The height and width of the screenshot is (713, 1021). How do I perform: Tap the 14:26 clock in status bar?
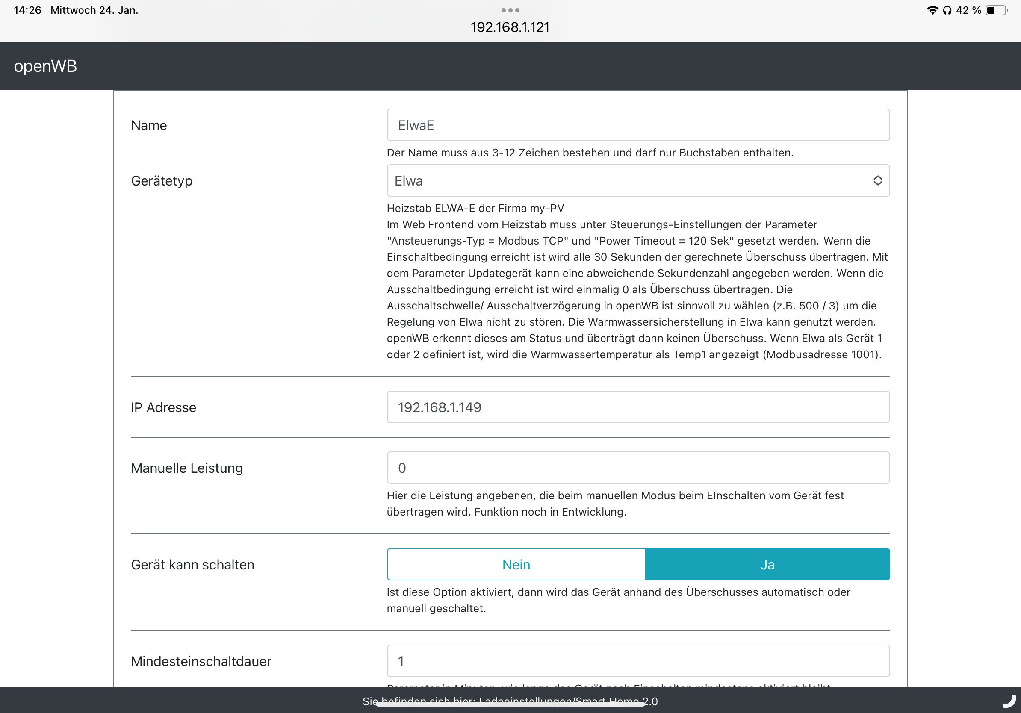27,10
